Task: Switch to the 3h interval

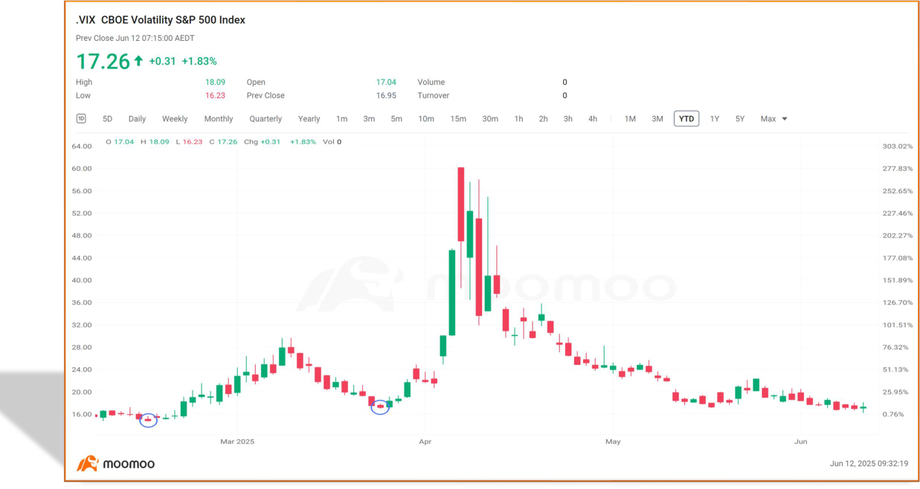Action: [x=567, y=119]
